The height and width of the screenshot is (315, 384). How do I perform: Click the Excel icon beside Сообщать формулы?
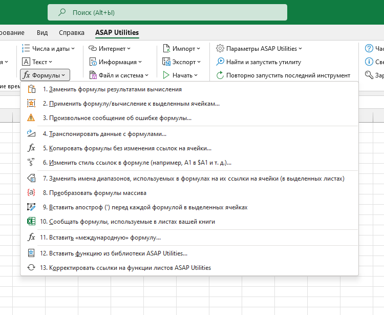[x=31, y=221]
